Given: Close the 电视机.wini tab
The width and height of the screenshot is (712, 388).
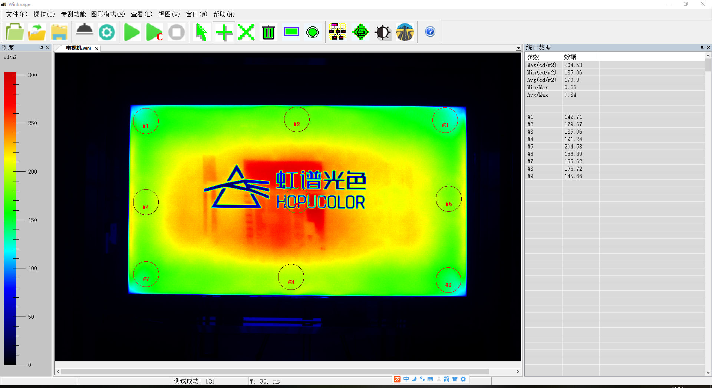Looking at the screenshot, I should point(97,48).
